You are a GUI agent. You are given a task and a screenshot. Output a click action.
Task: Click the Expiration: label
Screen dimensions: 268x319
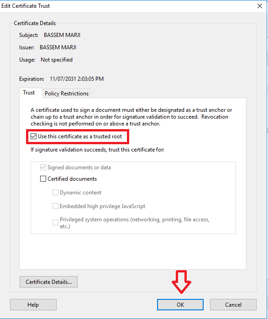point(32,79)
